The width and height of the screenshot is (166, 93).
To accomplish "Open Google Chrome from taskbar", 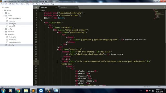I will (18, 91).
